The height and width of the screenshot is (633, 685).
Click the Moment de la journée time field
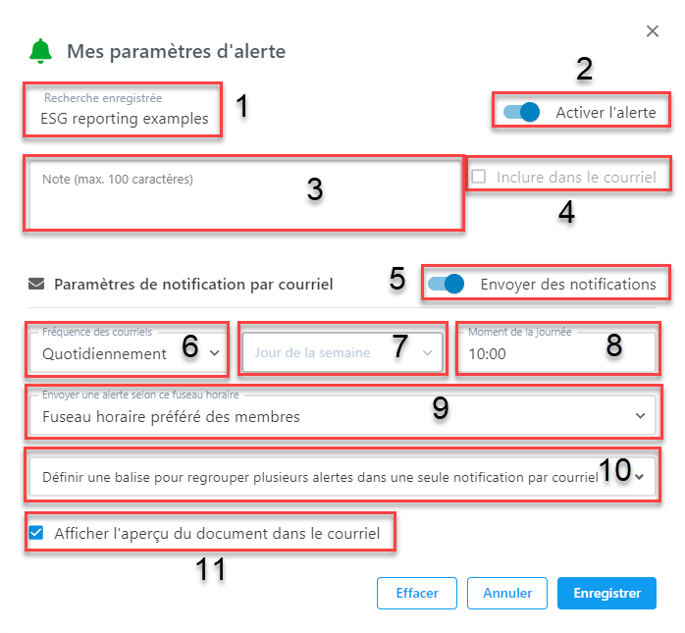[x=557, y=352]
